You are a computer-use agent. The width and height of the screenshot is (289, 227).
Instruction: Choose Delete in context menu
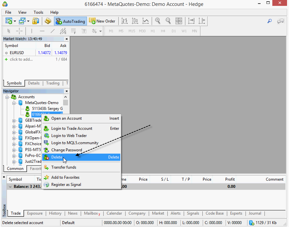81,157
